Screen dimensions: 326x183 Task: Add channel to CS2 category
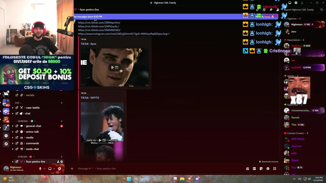pos(62,103)
